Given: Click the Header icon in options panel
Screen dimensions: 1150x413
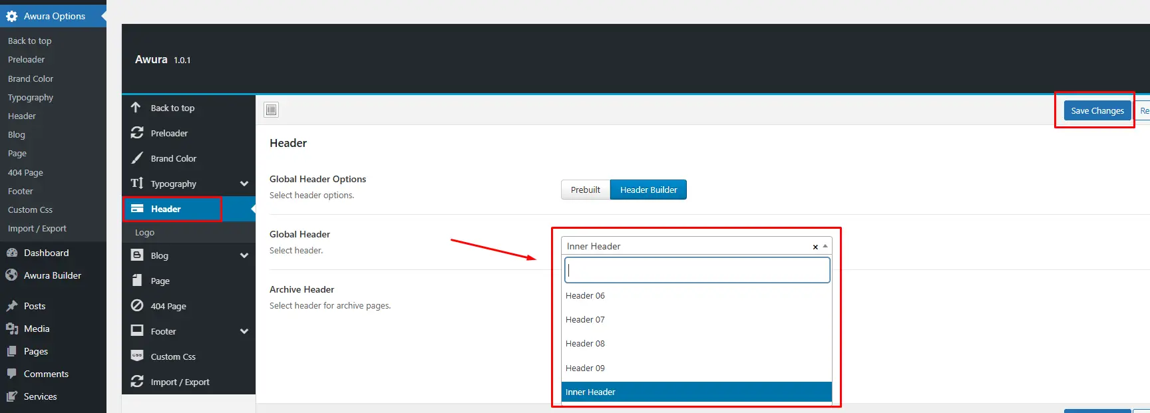Looking at the screenshot, I should pos(137,208).
